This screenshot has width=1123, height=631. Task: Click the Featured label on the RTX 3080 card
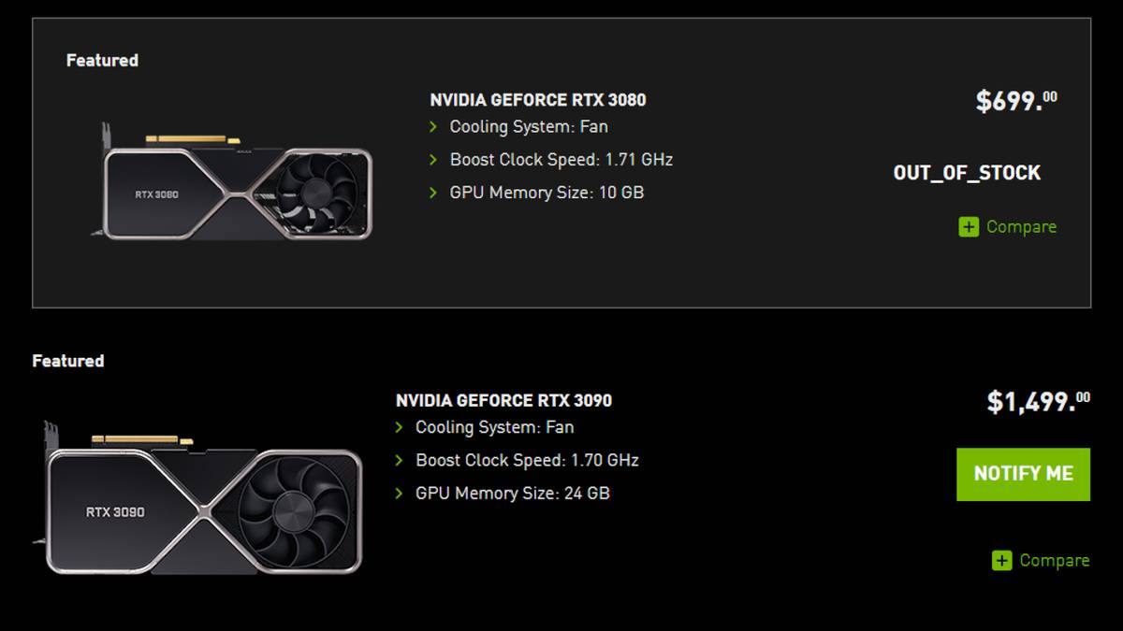coord(102,60)
